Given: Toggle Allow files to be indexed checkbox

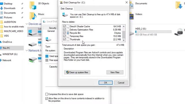Looking at the screenshot, I should tap(47, 98).
